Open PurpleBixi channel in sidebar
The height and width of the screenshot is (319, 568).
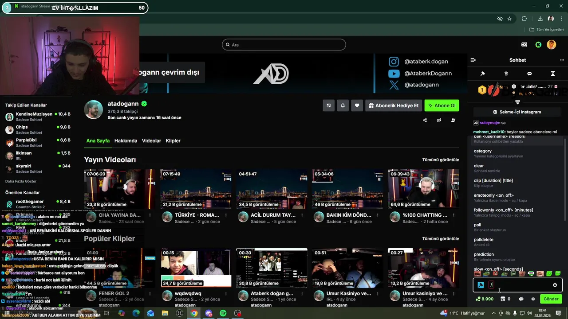38,143
